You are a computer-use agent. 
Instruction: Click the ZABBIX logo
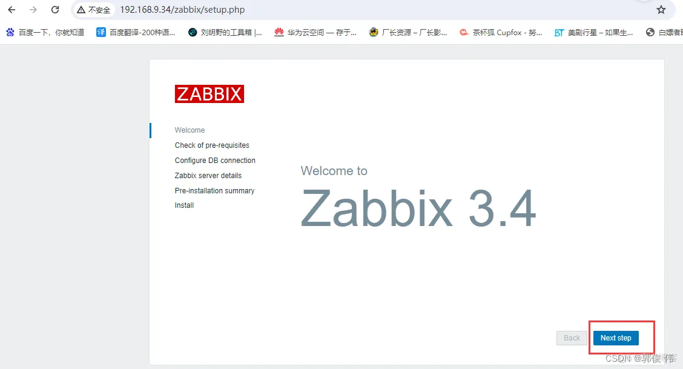point(209,94)
